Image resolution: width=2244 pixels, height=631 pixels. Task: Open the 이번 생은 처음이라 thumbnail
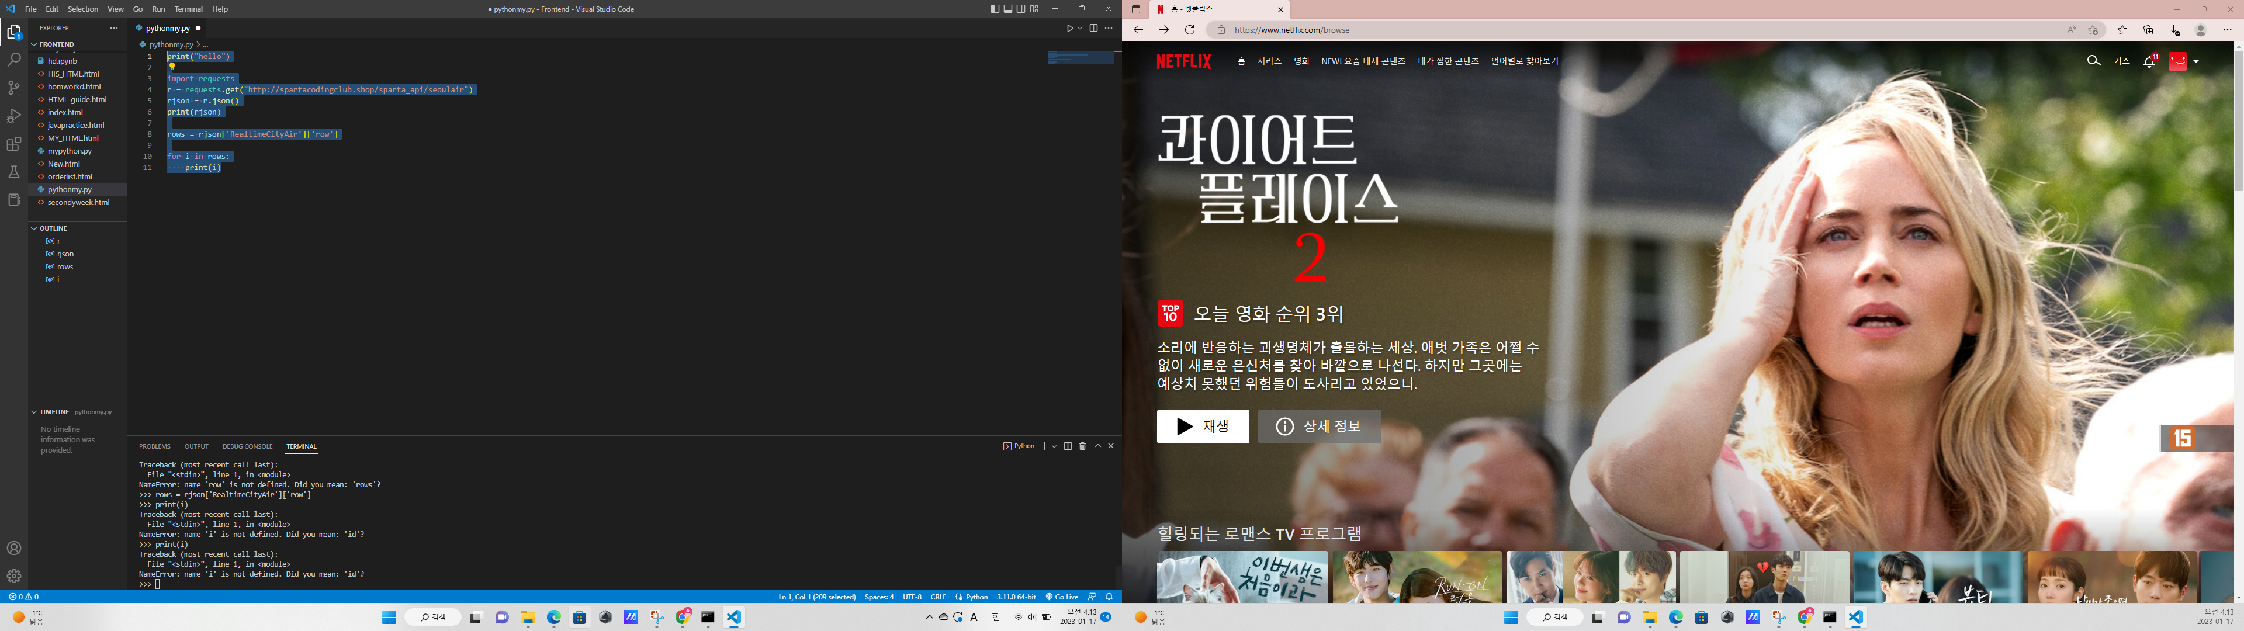[1242, 576]
